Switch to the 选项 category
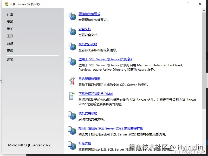The image size is (208, 156). click(10, 59)
